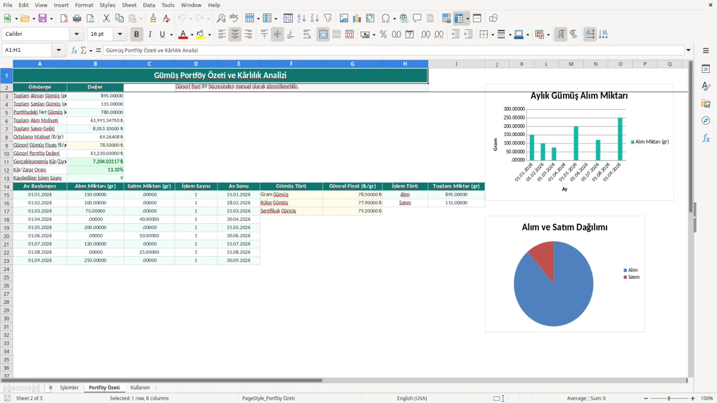Apply yellow background color
Screen dimensions: 717x403
coord(201,35)
